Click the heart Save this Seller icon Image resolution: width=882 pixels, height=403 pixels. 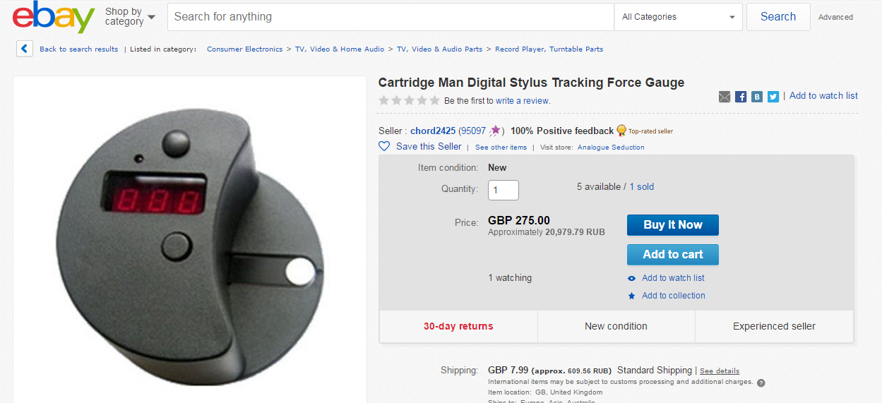point(384,147)
